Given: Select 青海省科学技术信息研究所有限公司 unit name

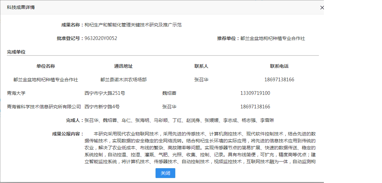Looking at the screenshot, I should coord(44,107).
